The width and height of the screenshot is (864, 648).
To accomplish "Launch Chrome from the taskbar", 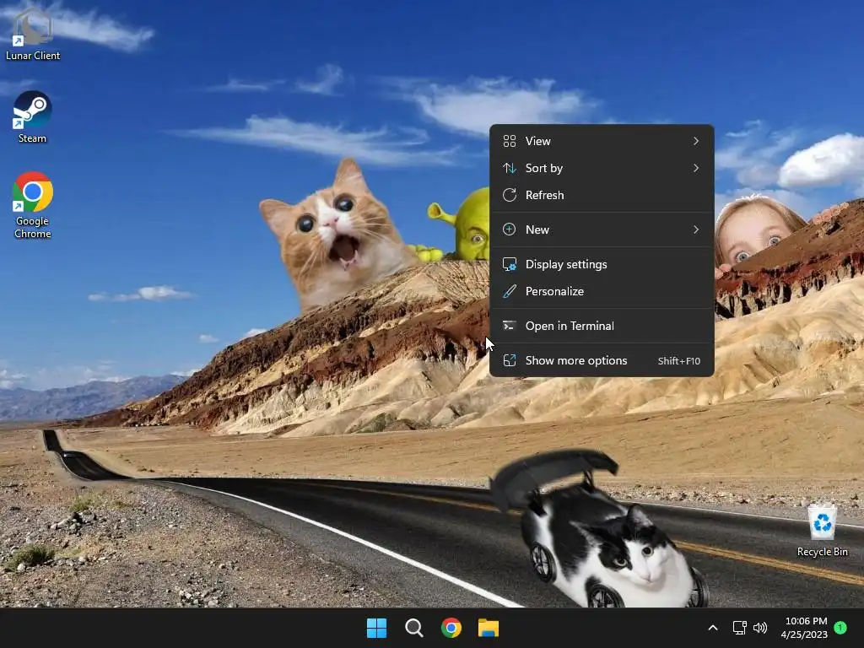I will (x=451, y=628).
